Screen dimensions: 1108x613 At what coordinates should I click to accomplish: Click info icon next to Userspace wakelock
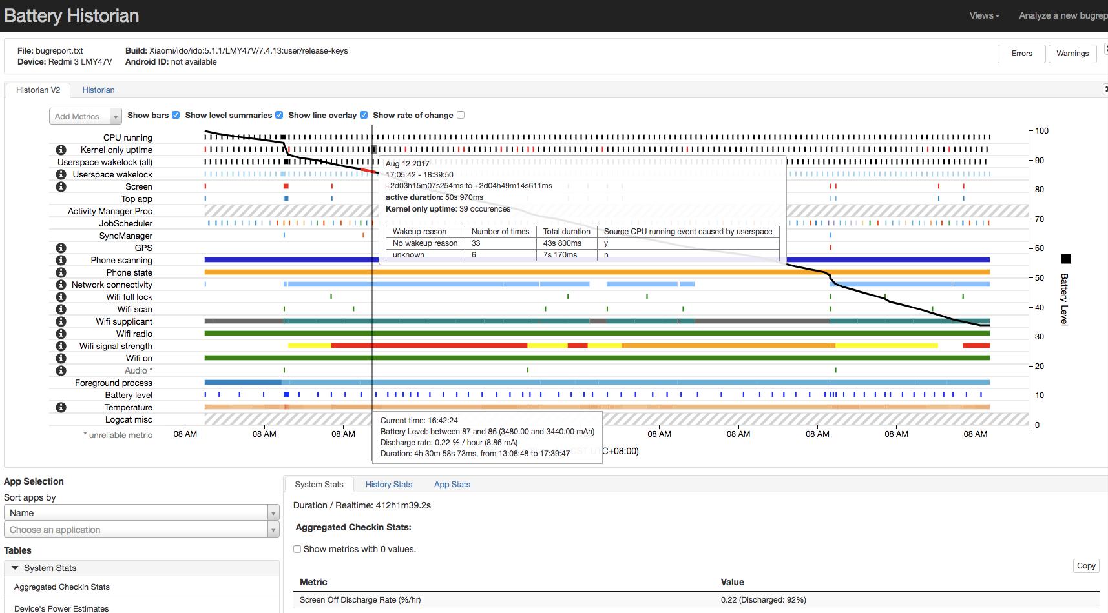pos(61,174)
